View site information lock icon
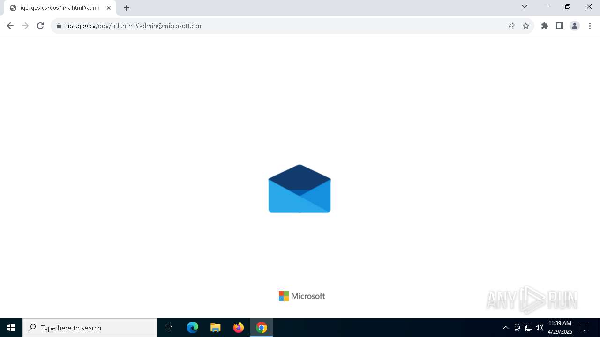Image resolution: width=600 pixels, height=337 pixels. pos(59,26)
